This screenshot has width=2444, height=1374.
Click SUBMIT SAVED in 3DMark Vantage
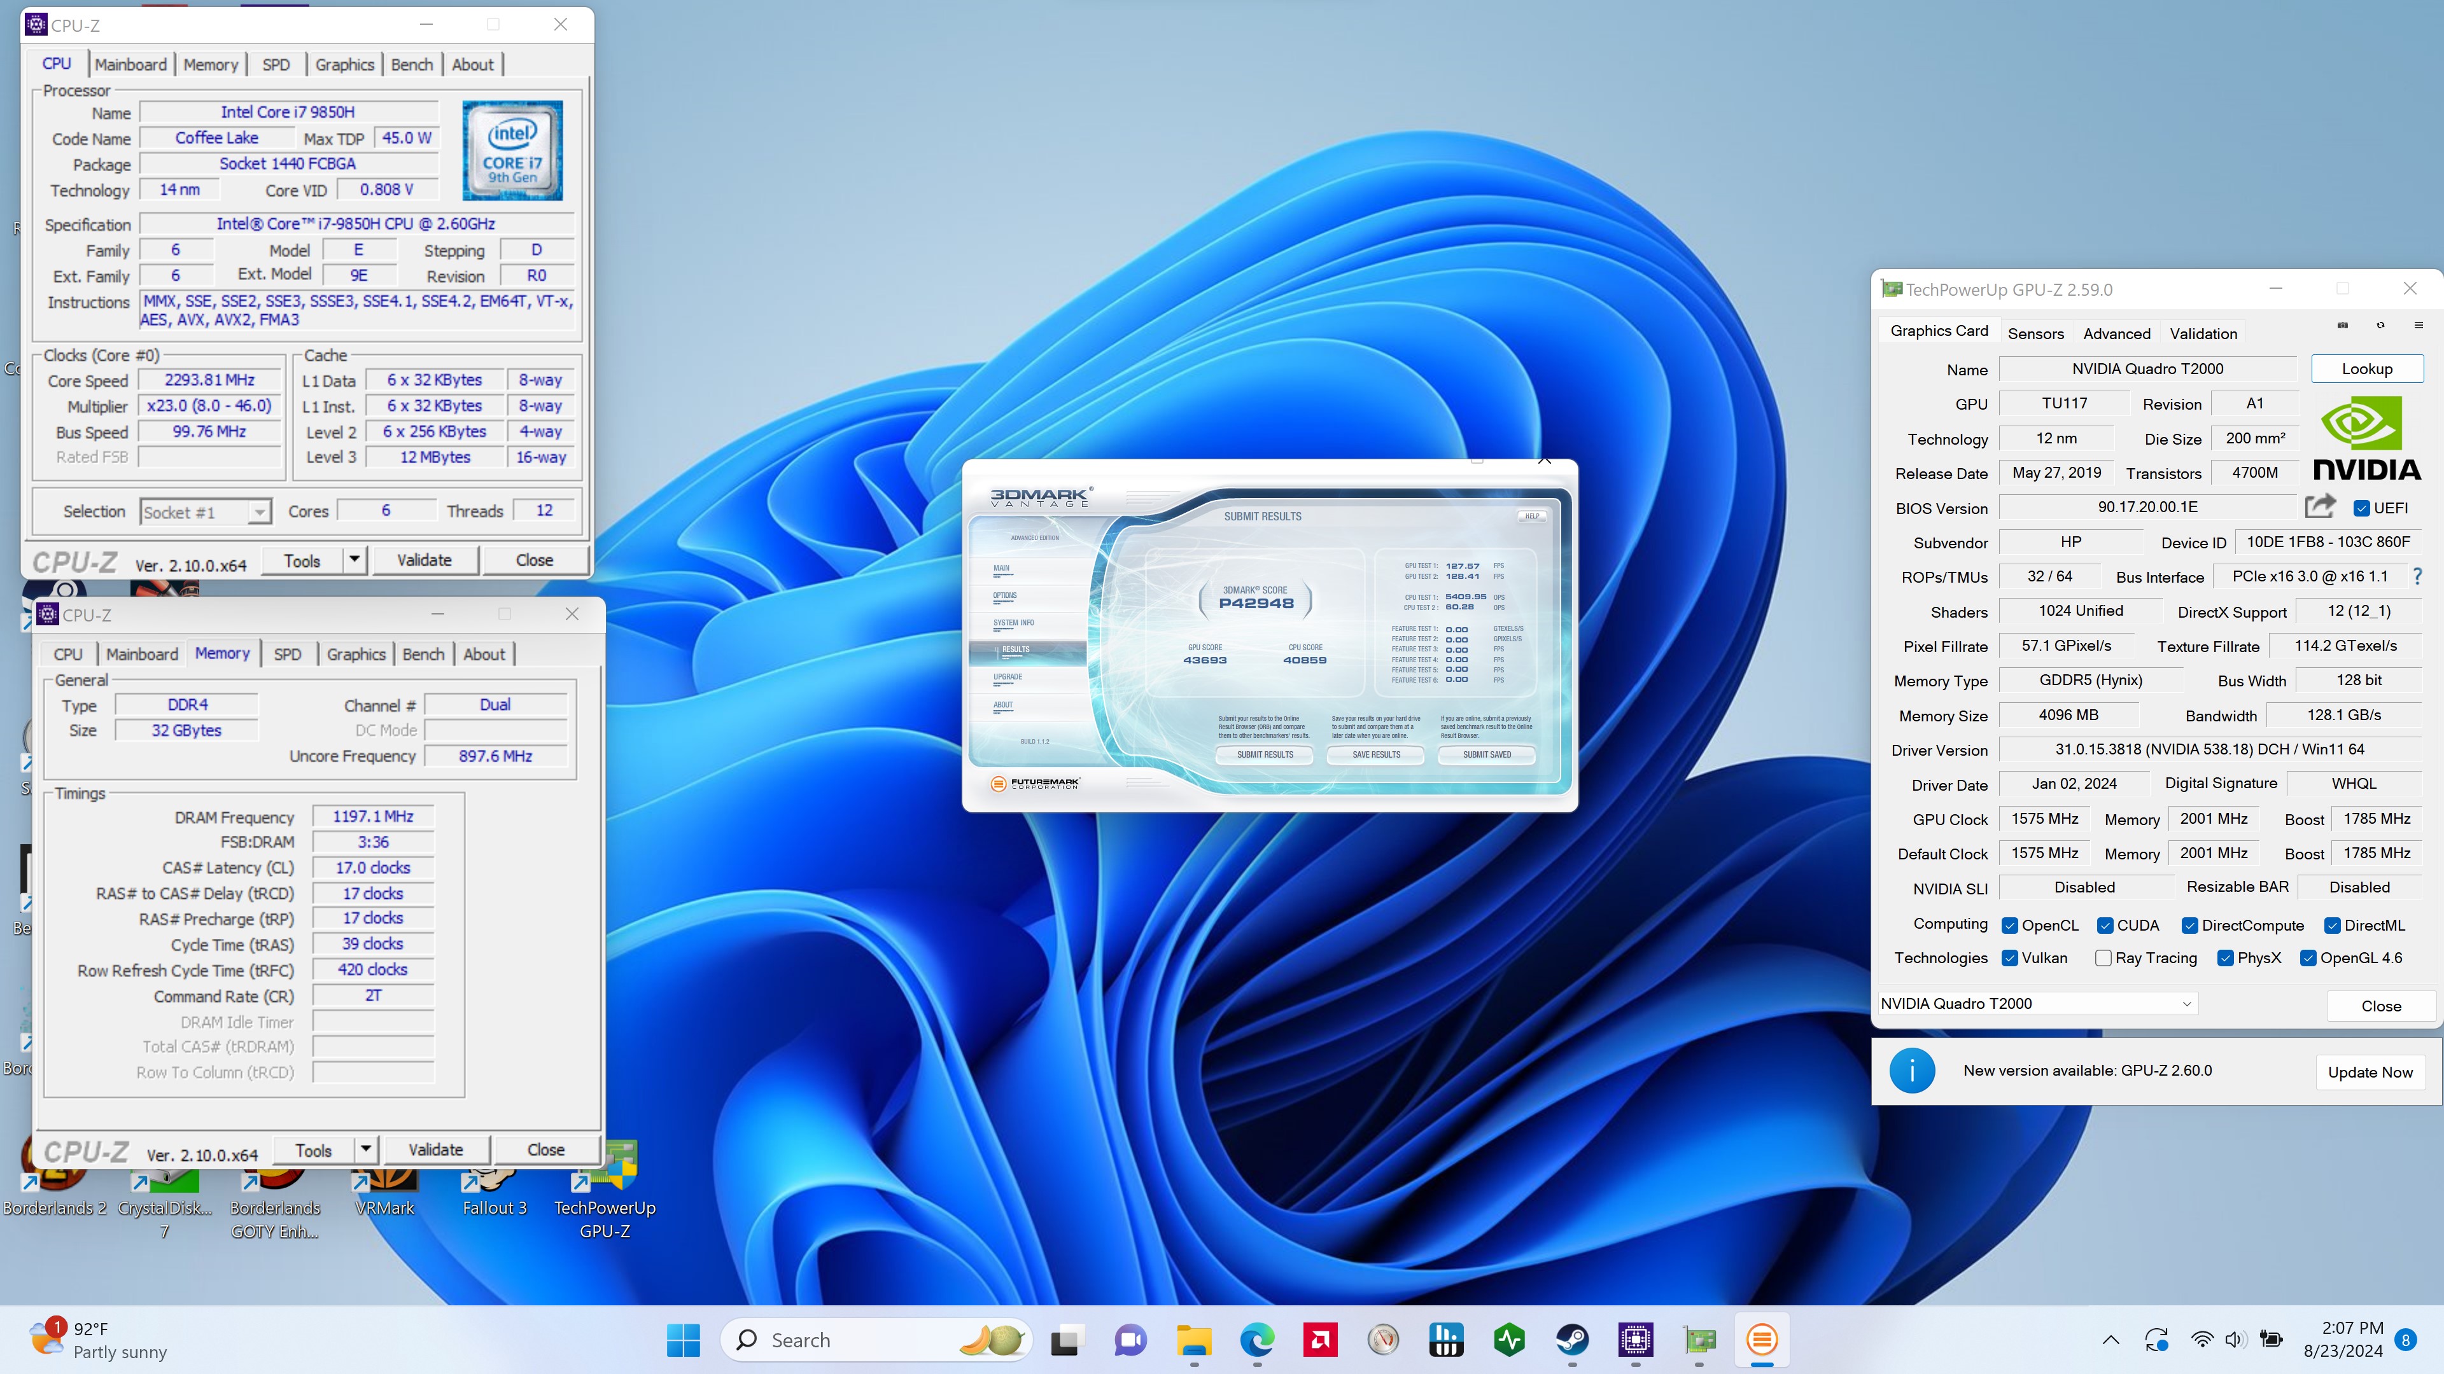pos(1487,755)
